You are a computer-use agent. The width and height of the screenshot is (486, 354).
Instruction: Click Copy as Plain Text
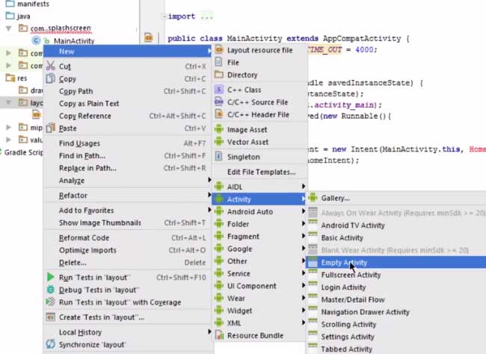click(x=129, y=104)
